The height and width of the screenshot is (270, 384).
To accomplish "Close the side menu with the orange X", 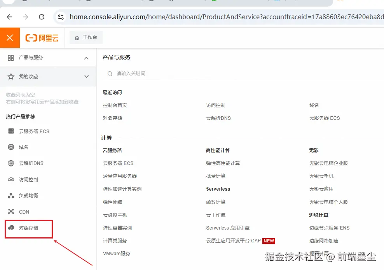I will pos(10,38).
